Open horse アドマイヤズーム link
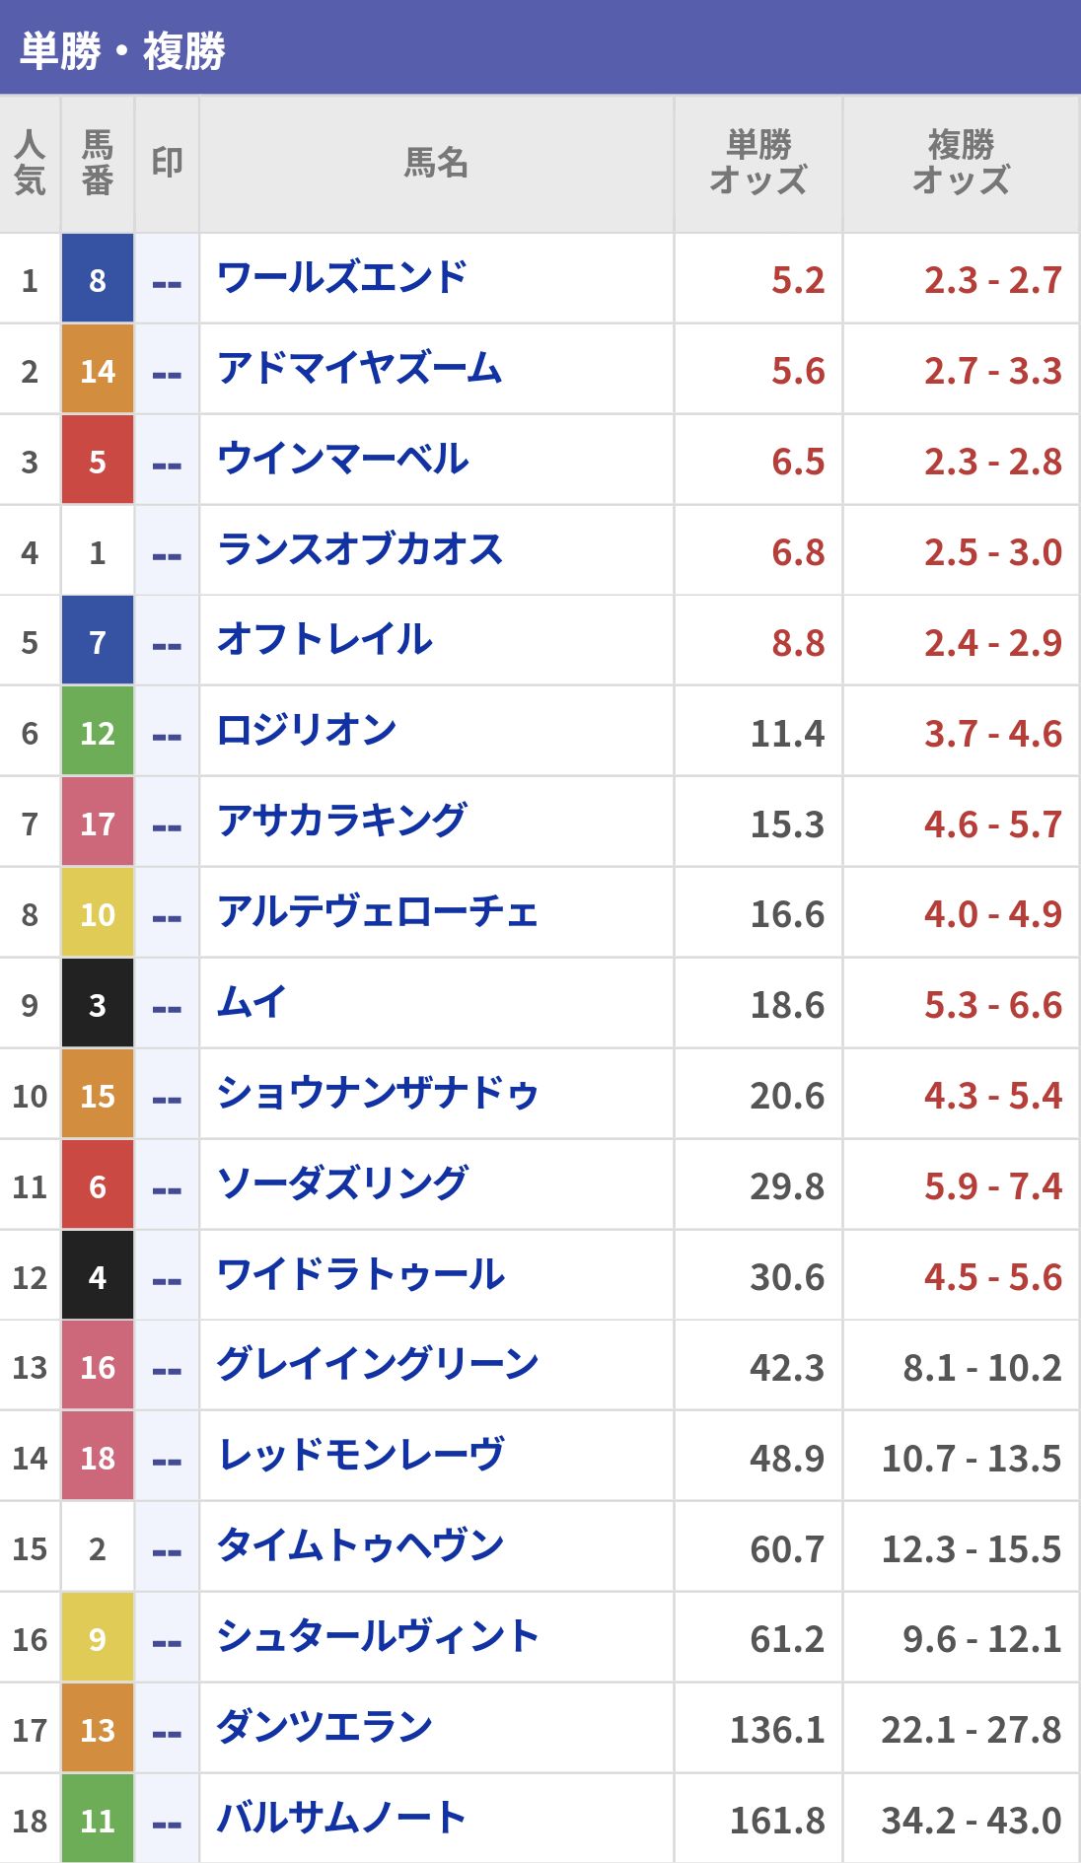Viewport: 1081px width, 1863px height. (359, 370)
